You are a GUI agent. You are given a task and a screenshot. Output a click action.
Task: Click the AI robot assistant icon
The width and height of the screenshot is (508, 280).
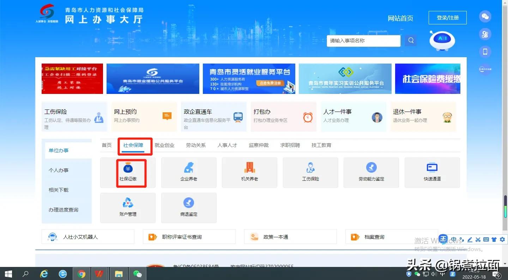click(x=442, y=41)
